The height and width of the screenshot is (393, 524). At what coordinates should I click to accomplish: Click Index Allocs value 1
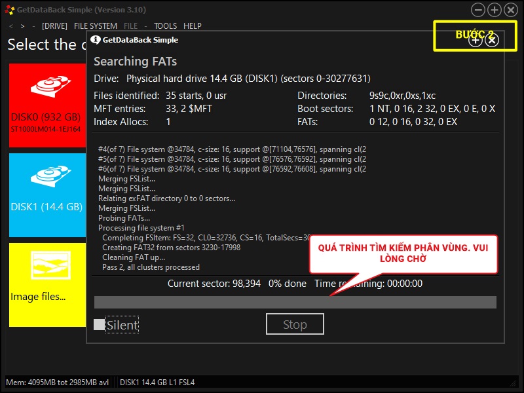pyautogui.click(x=168, y=122)
